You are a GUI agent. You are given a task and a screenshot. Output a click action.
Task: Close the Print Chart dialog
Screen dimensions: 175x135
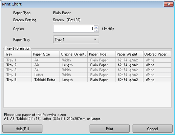169,4
